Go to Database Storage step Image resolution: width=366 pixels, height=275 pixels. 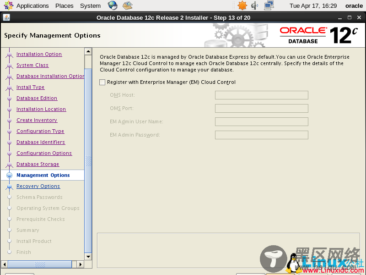tap(38, 164)
